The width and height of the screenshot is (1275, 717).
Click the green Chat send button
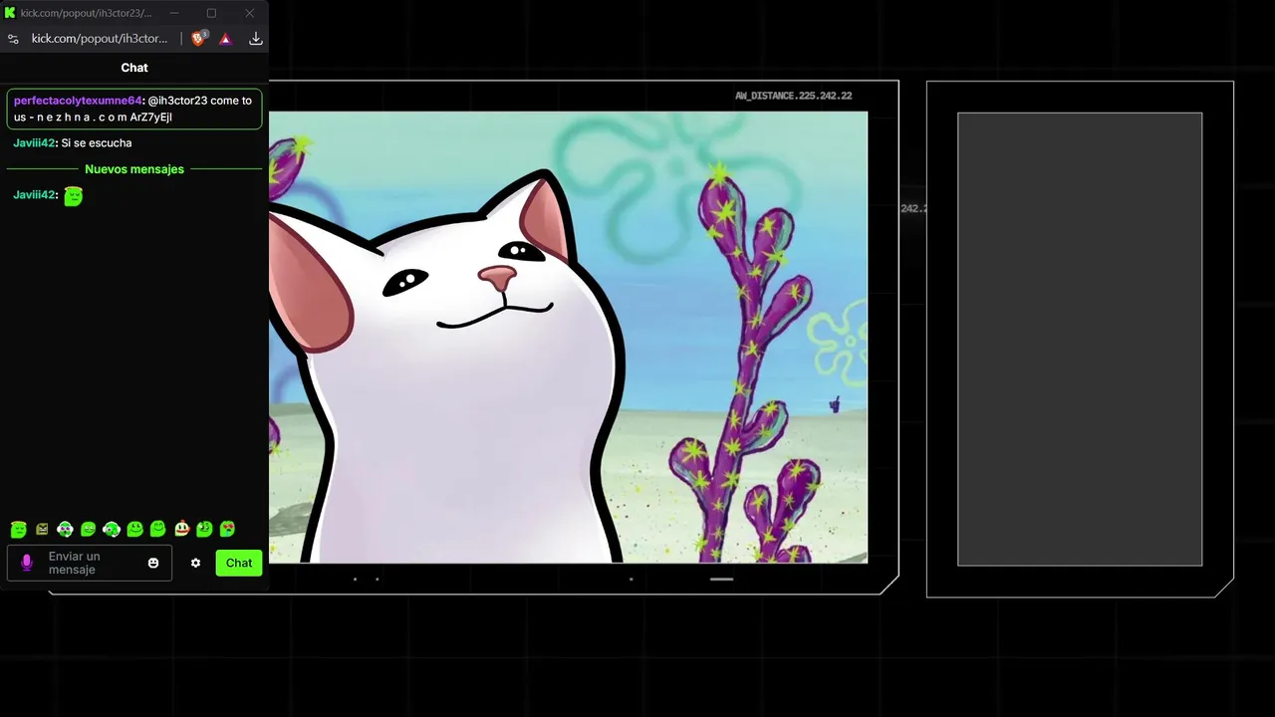239,563
